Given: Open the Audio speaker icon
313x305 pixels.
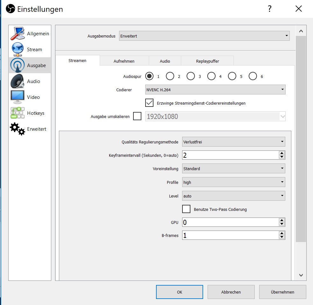Looking at the screenshot, I should (x=18, y=81).
